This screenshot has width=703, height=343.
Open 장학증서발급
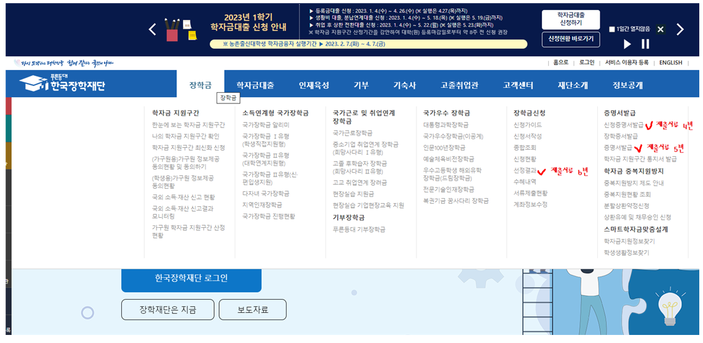pos(621,136)
